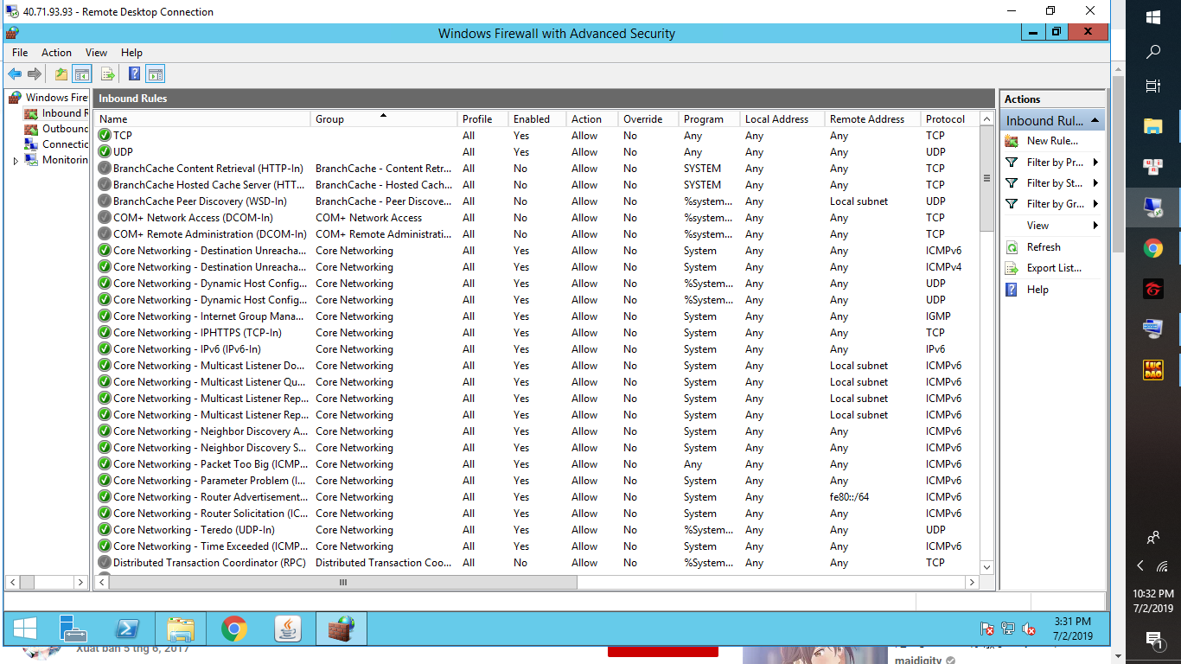Select Outbound Rules in the tree
Screen dimensions: 1181x664
tap(64, 129)
